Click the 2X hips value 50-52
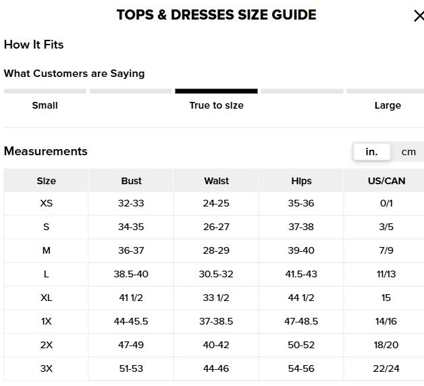Image resolution: width=424 pixels, height=386 pixels. tap(301, 345)
